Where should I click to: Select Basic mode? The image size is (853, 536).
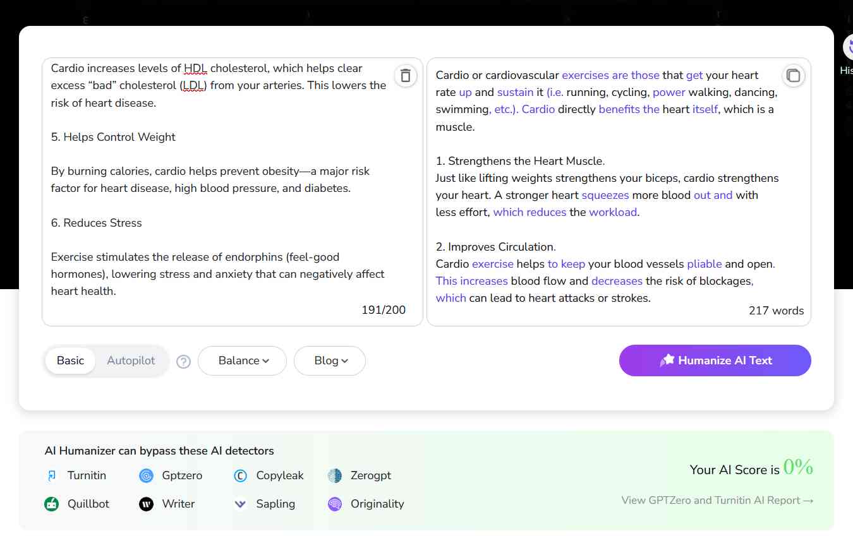pos(70,360)
